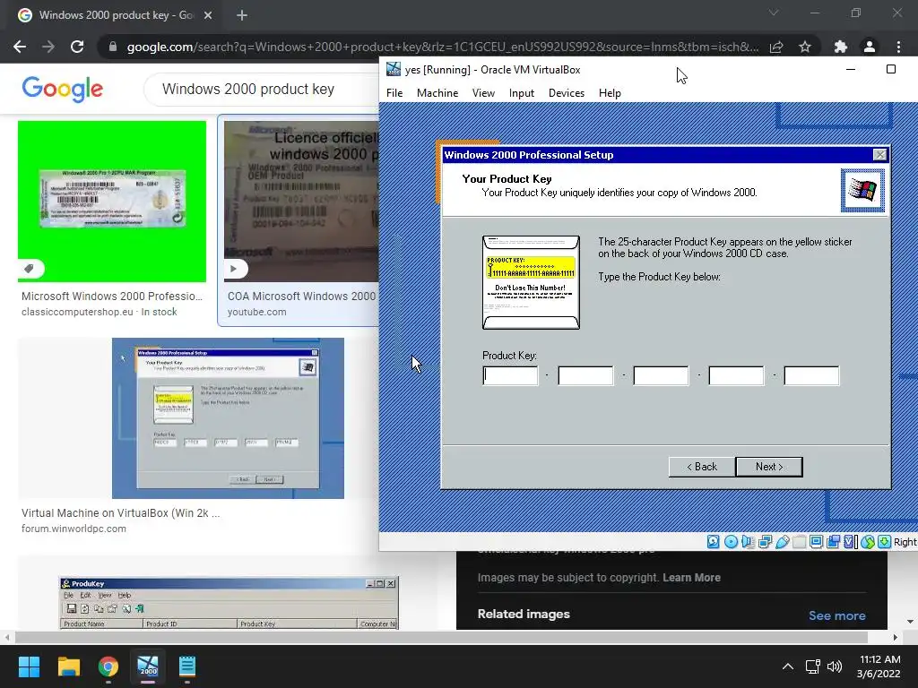Image resolution: width=918 pixels, height=688 pixels.
Task: Click the Back button in Windows 2000 Setup
Action: coord(701,466)
